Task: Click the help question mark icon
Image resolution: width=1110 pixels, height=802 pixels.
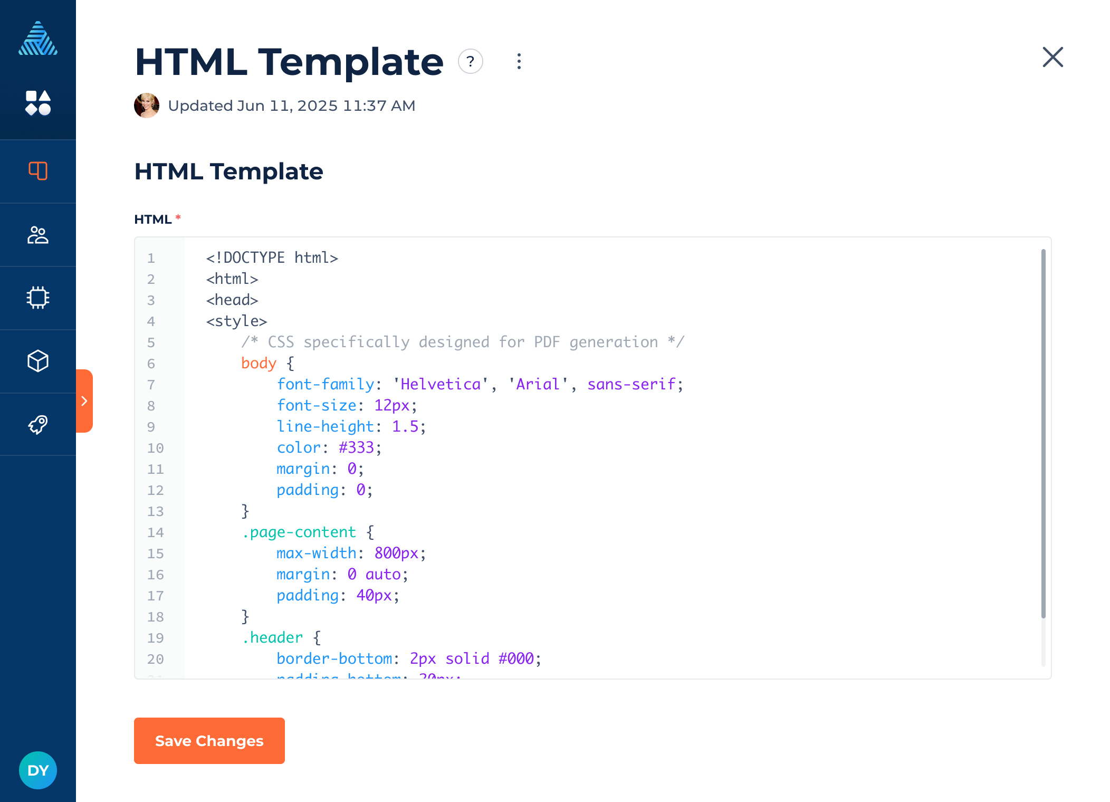Action: (470, 62)
